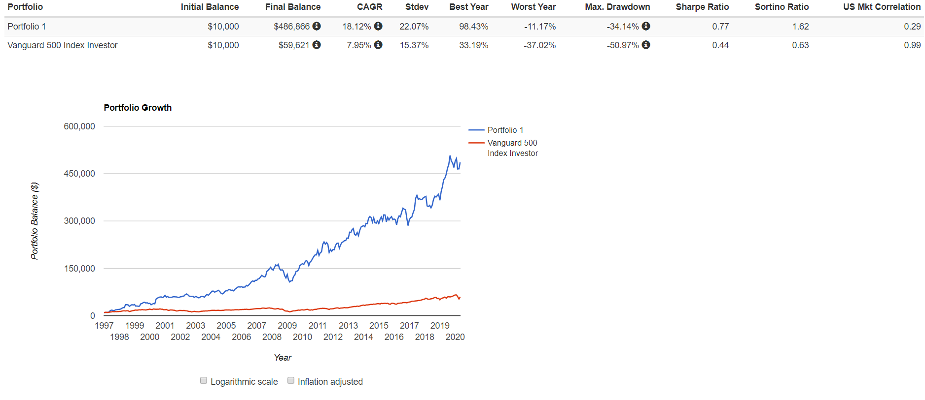Enable the Logarithmic scale checkbox
Viewport: 925px width, 400px height.
pyautogui.click(x=204, y=380)
